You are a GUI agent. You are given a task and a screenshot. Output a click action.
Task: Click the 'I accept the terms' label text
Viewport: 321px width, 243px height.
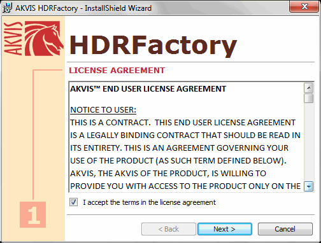(x=149, y=202)
